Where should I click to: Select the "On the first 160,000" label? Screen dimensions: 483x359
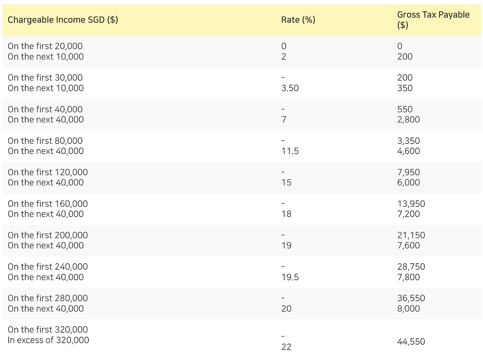pyautogui.click(x=48, y=204)
